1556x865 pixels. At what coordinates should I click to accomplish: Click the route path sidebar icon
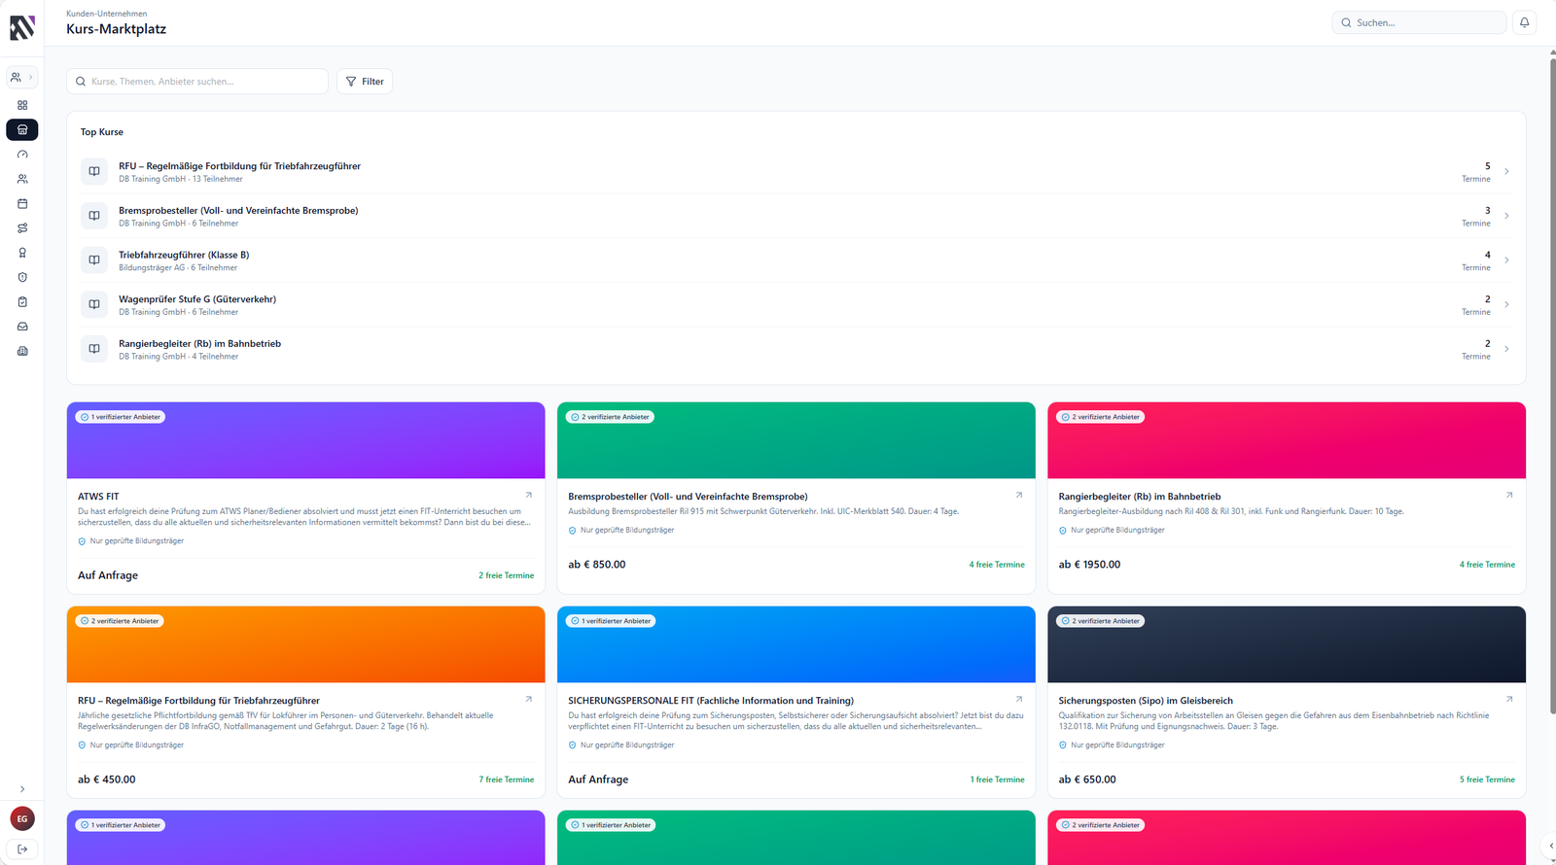click(22, 228)
